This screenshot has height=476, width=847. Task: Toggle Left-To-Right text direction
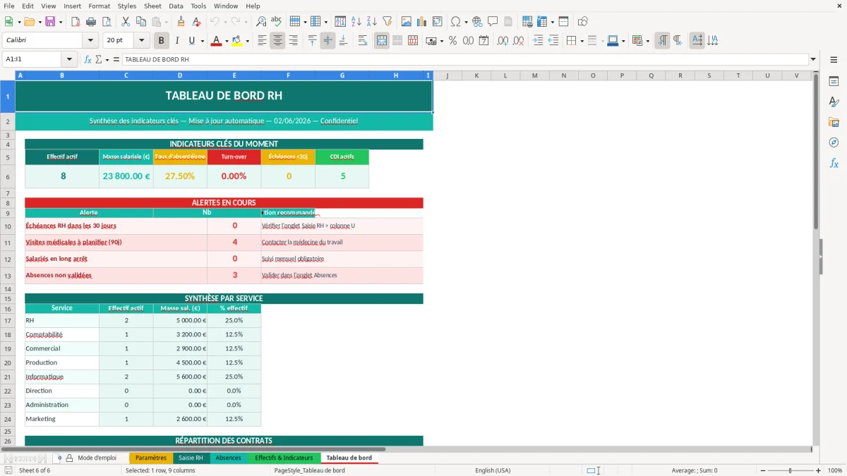click(662, 41)
